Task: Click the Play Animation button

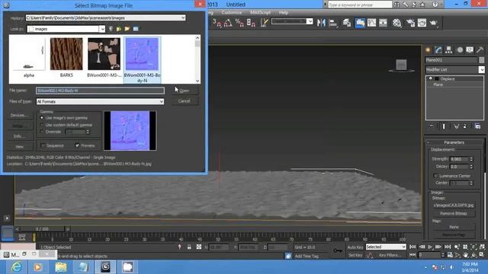Action: click(x=430, y=247)
